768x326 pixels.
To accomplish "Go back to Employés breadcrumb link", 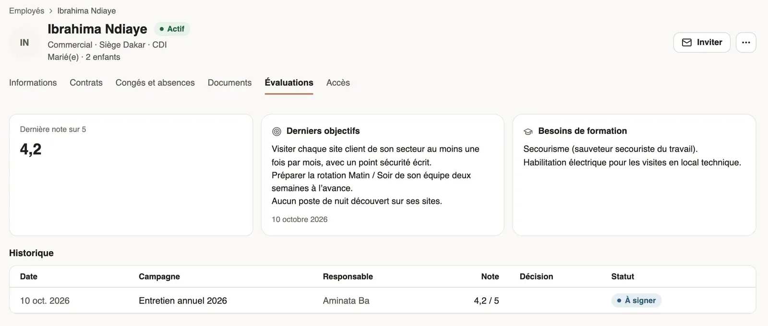I will [26, 11].
